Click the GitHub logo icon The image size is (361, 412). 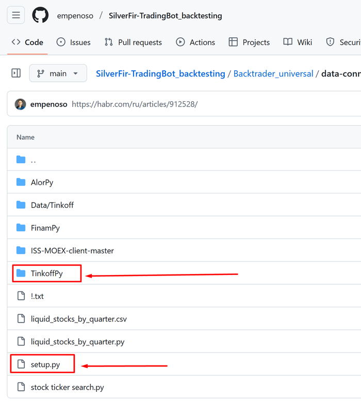coord(40,16)
